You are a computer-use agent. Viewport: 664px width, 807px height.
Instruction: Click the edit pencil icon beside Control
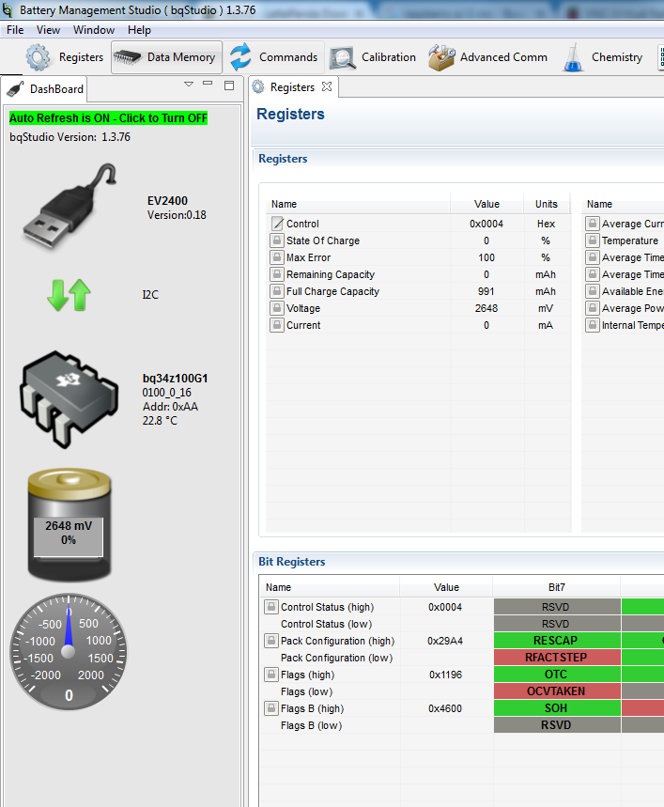pos(277,224)
